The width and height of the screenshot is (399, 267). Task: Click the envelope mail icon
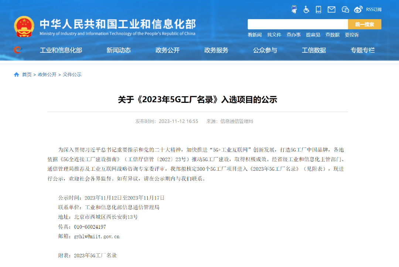point(331,10)
